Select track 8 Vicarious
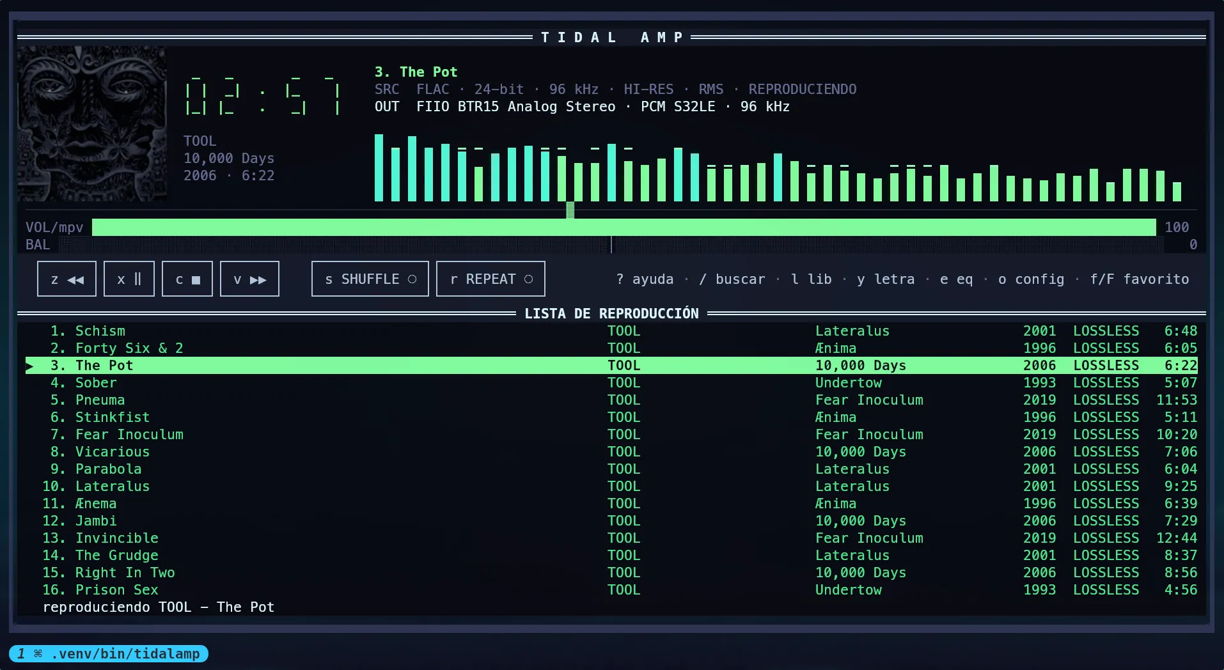Image resolution: width=1224 pixels, height=670 pixels. (611, 452)
